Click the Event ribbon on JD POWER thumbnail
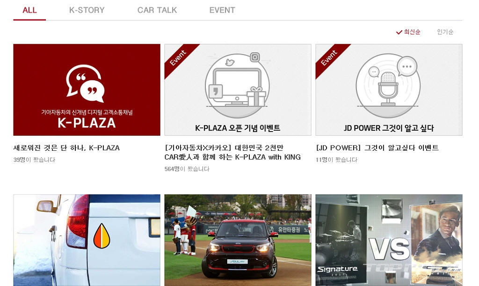The height and width of the screenshot is (286, 479). tap(330, 58)
